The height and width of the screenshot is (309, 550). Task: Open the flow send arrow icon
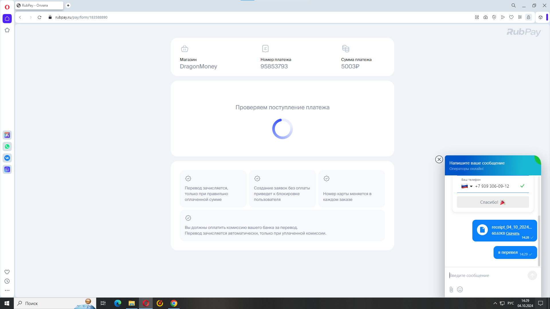(503, 17)
